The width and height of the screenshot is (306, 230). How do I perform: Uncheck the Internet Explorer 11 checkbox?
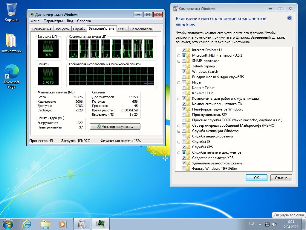pos(184,50)
